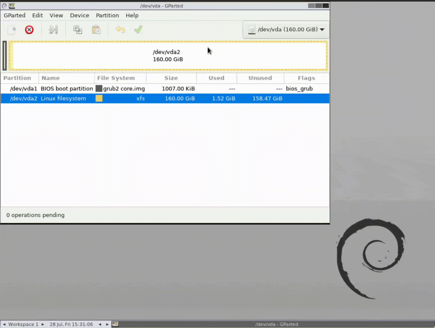Click the Unused column header
Image resolution: width=435 pixels, height=328 pixels.
click(260, 78)
